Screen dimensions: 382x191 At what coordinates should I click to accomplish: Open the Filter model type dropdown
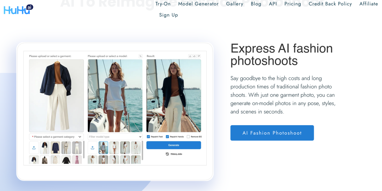(x=115, y=137)
